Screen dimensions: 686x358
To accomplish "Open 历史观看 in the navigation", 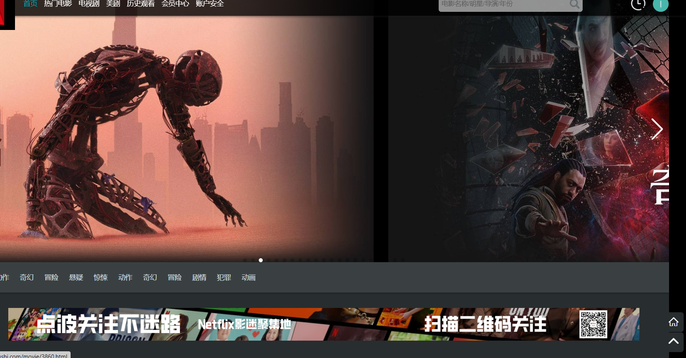I will pos(140,4).
